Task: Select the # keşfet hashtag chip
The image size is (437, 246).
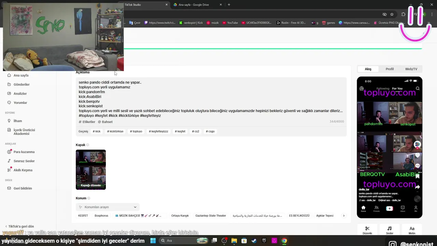Action: 180,132
